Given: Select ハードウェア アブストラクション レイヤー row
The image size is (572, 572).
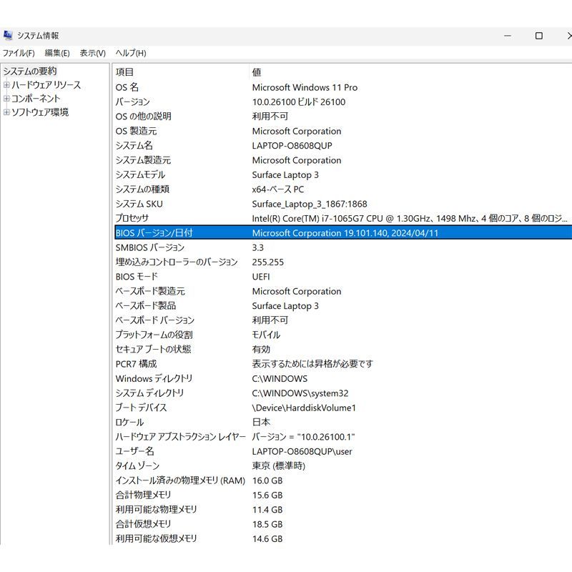Looking at the screenshot, I should (x=343, y=437).
